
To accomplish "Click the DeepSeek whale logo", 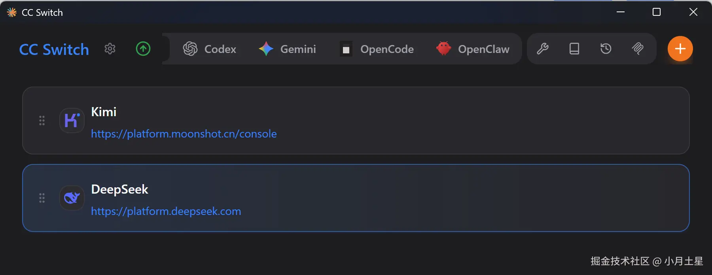I will tap(72, 198).
